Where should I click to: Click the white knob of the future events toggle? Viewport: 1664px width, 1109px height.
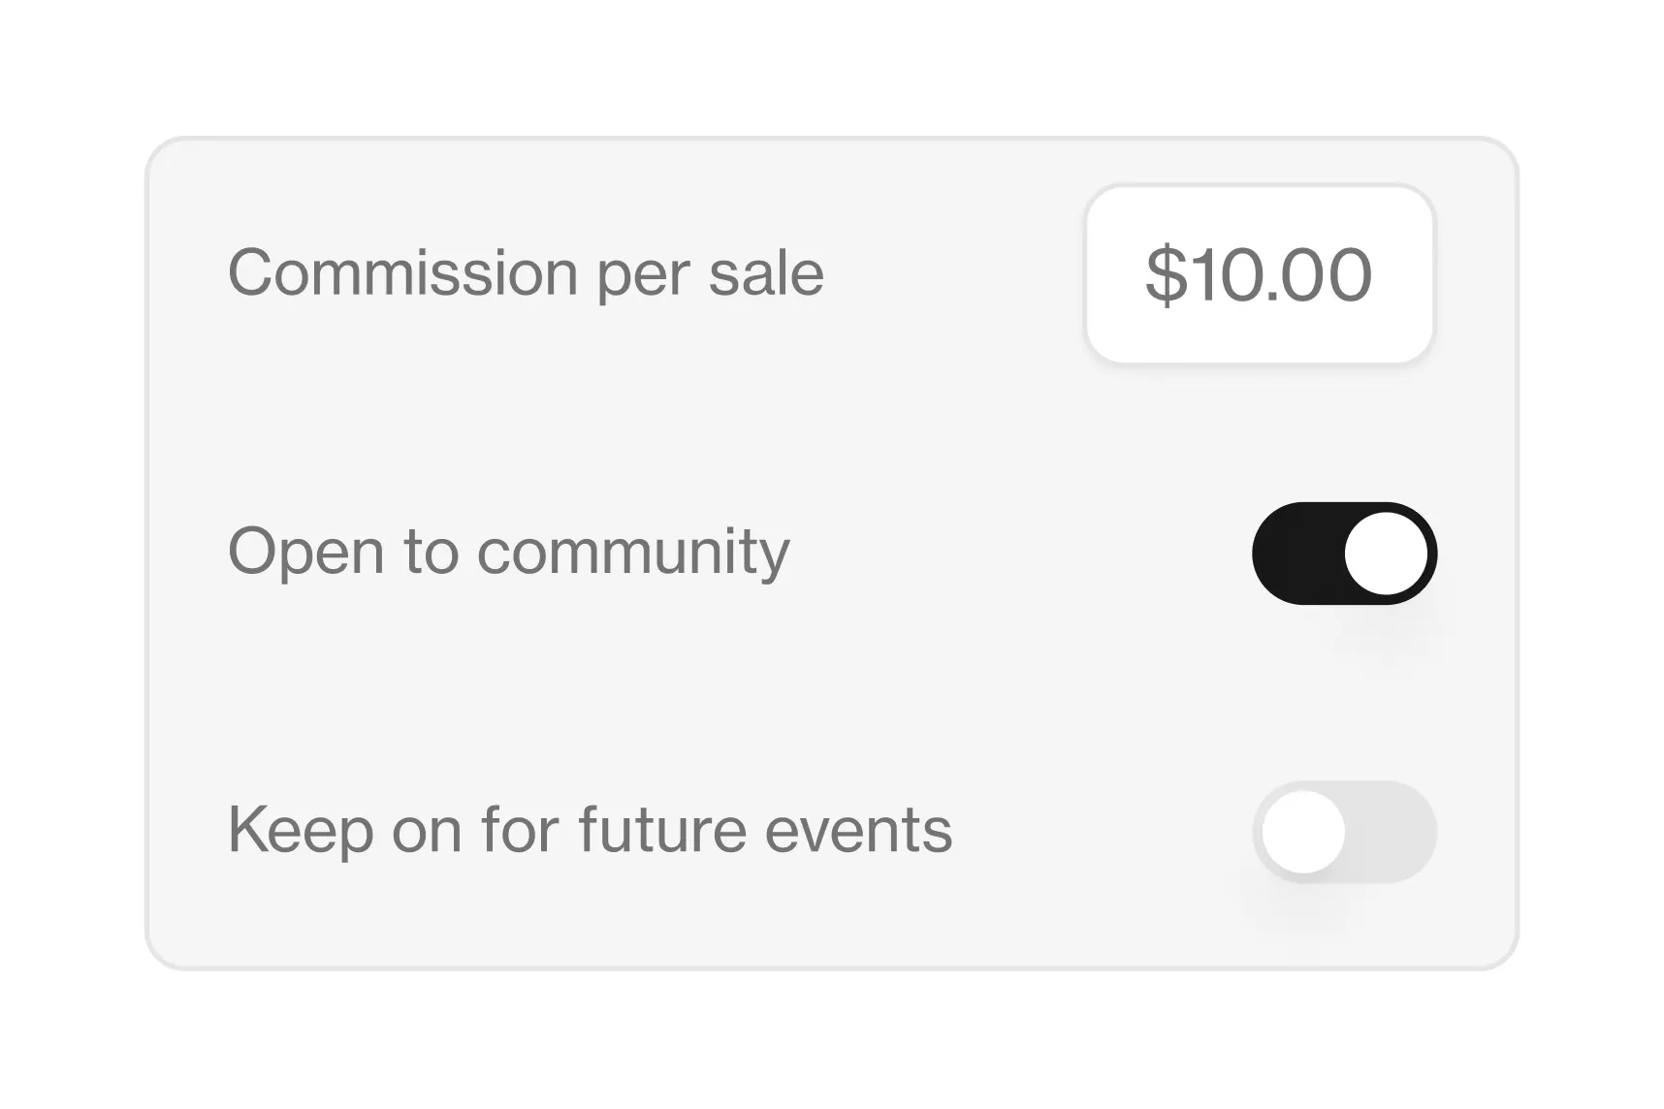[x=1303, y=832]
